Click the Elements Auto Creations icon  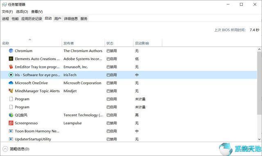pos(11,59)
